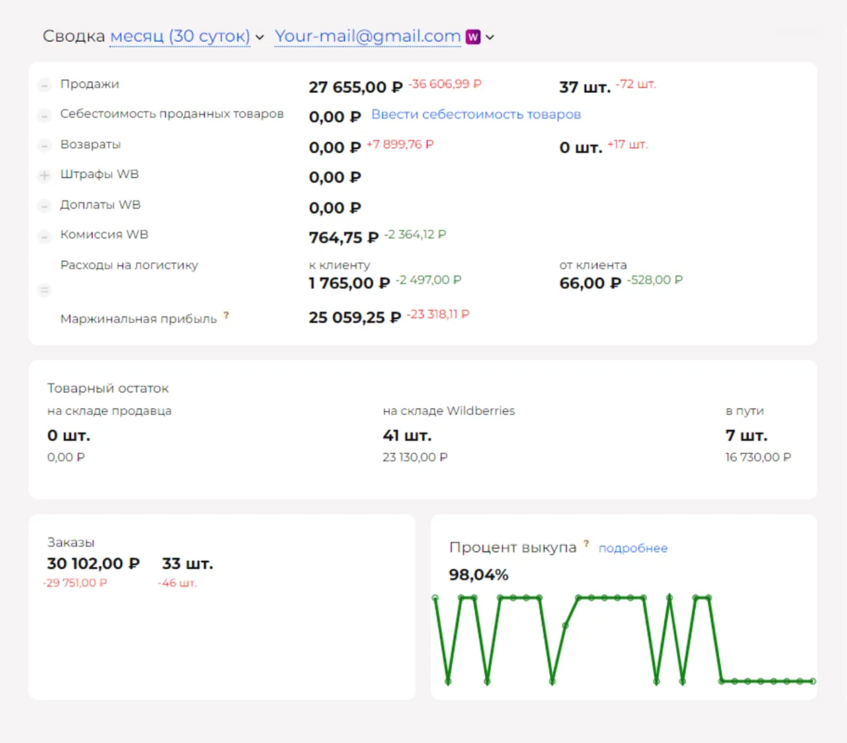The image size is (847, 743).
Task: Click the question mark next to Маржинальная прибыль
Action: 227,315
